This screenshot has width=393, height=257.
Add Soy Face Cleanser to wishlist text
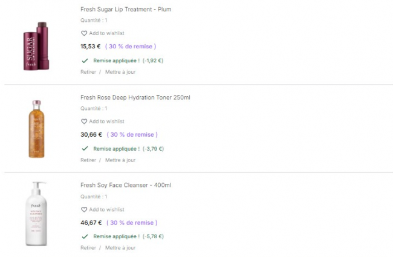tap(106, 210)
